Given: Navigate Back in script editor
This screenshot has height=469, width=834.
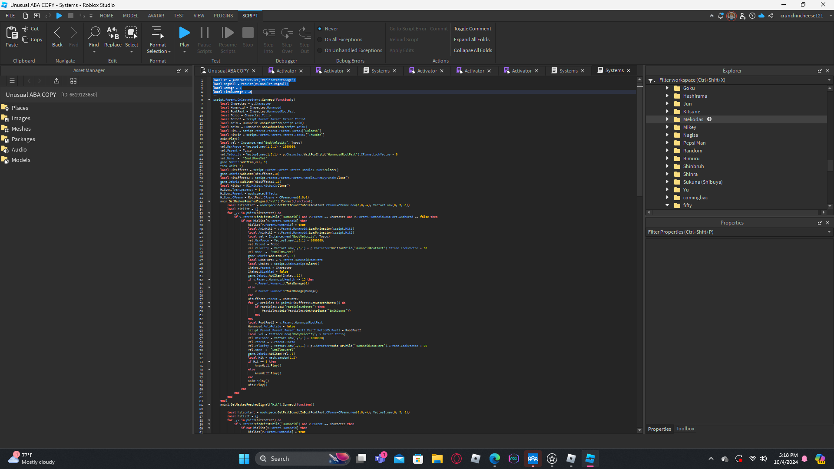Looking at the screenshot, I should (57, 33).
